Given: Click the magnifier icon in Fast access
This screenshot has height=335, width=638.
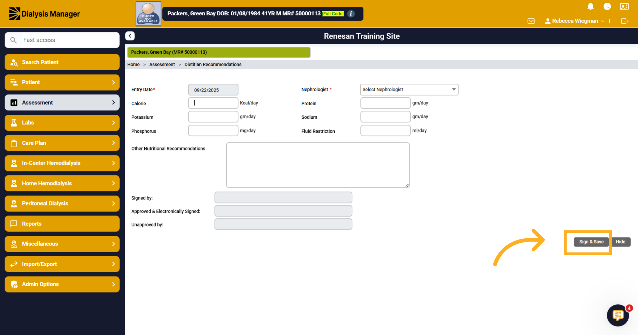Looking at the screenshot, I should click(x=13, y=40).
